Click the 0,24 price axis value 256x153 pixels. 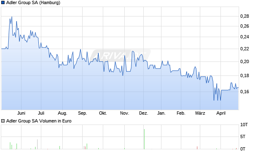click(244, 37)
